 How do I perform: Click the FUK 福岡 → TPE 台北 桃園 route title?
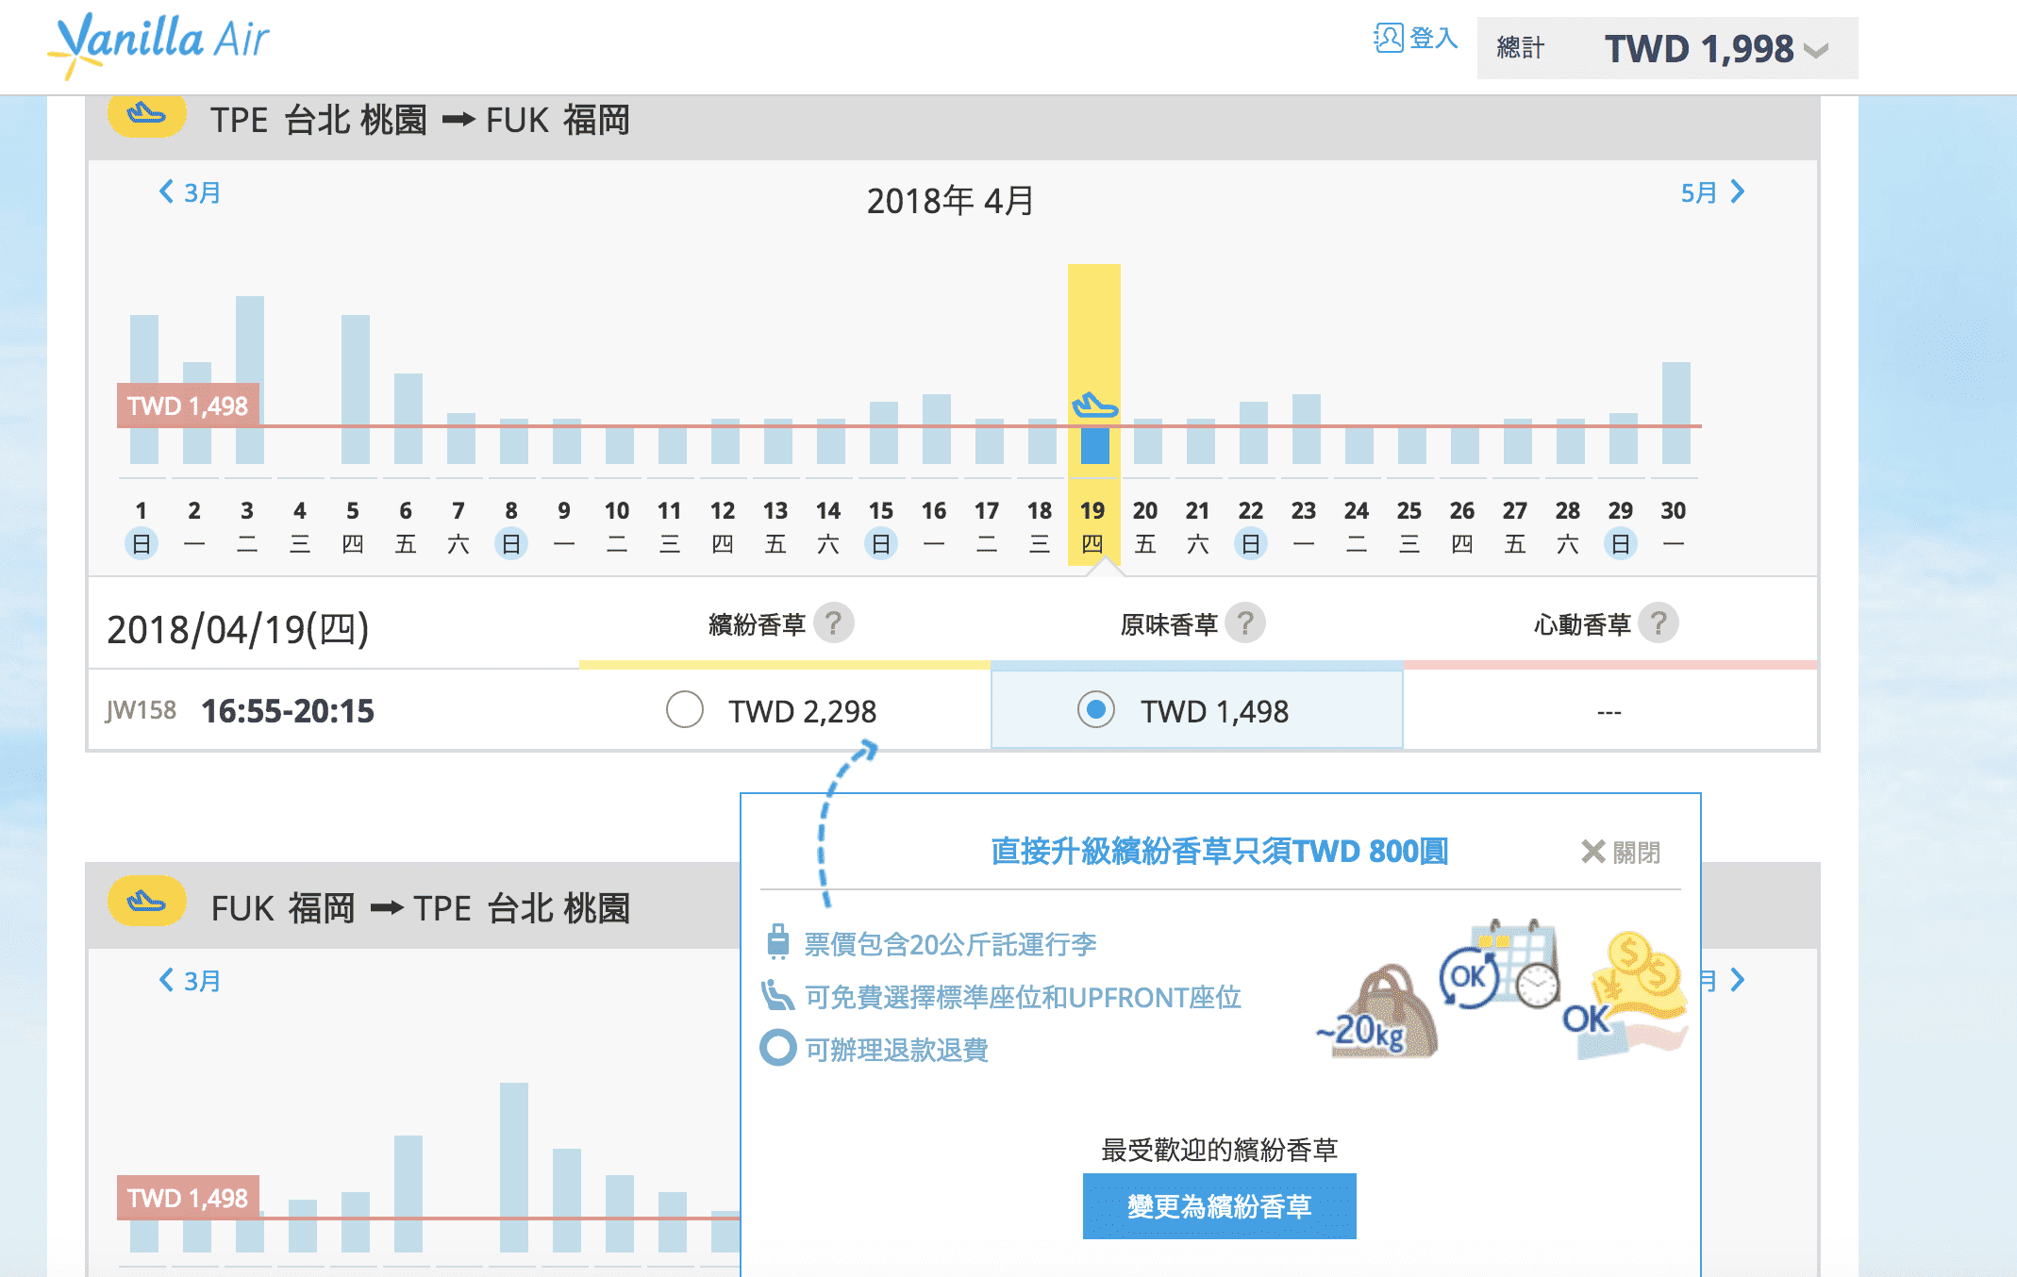[421, 908]
